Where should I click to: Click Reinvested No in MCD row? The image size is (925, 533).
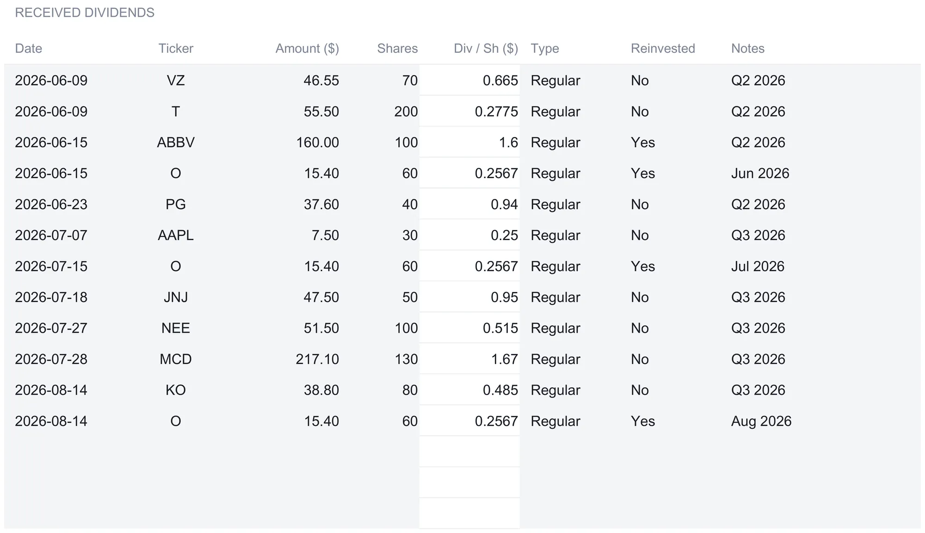coord(640,359)
